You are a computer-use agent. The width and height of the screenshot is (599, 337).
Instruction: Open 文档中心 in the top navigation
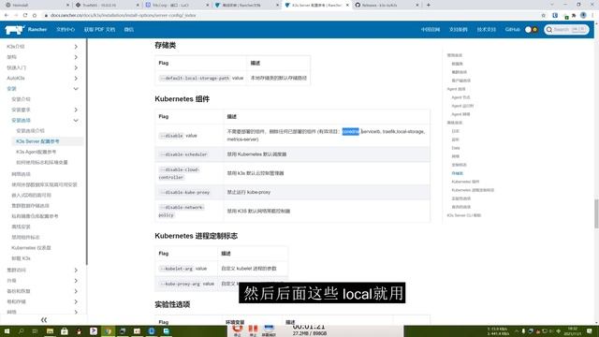click(x=66, y=29)
